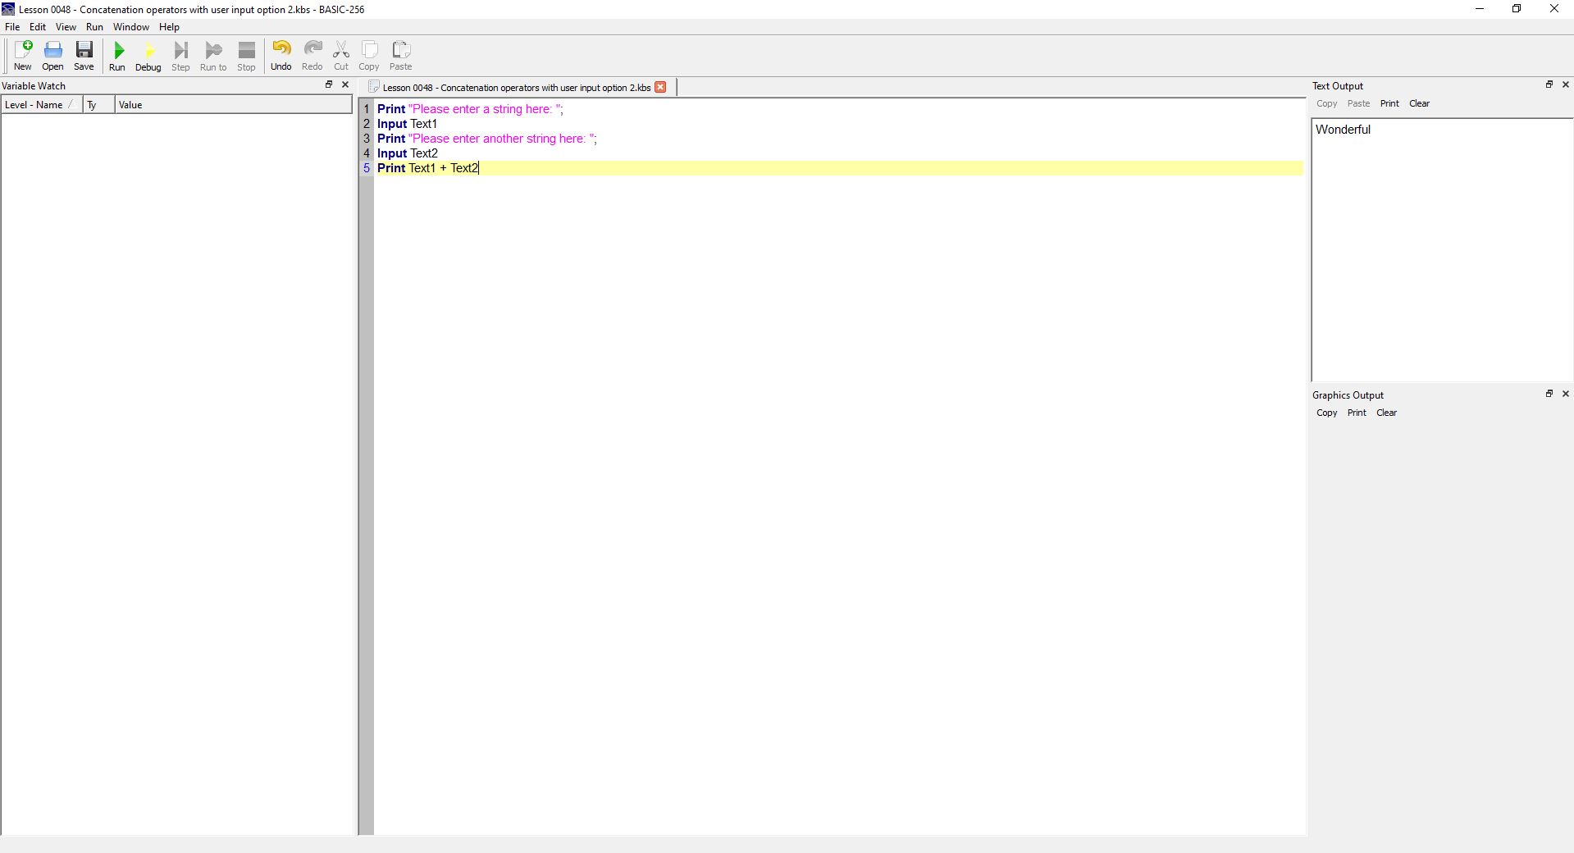The width and height of the screenshot is (1574, 853).
Task: Float the Variable Watch panel
Action: pos(329,84)
